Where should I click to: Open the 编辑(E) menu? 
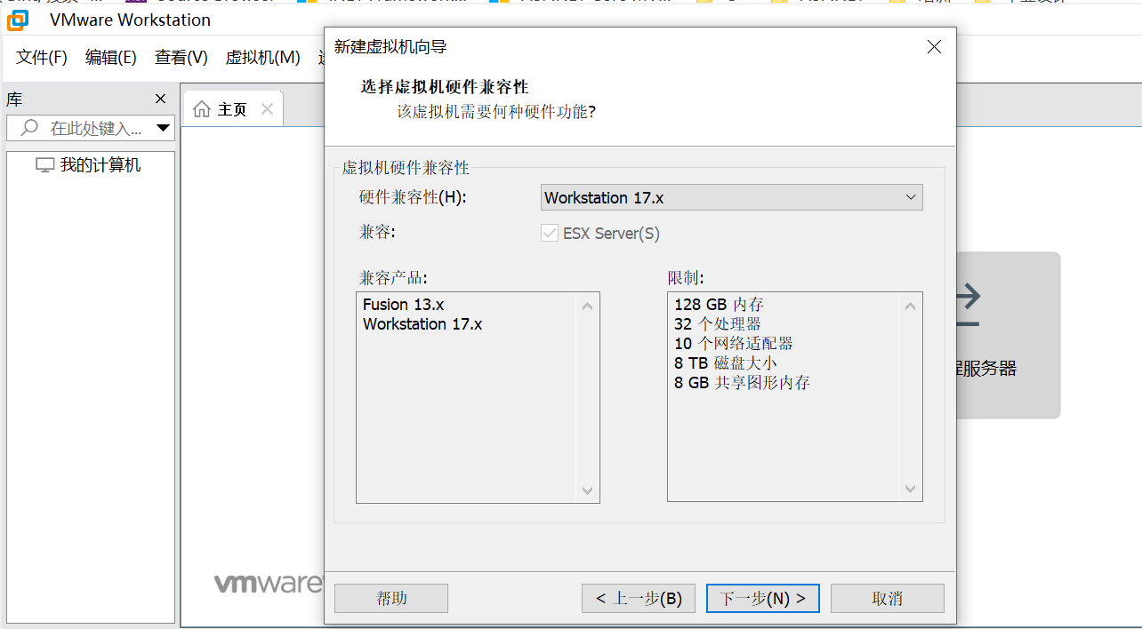point(111,58)
